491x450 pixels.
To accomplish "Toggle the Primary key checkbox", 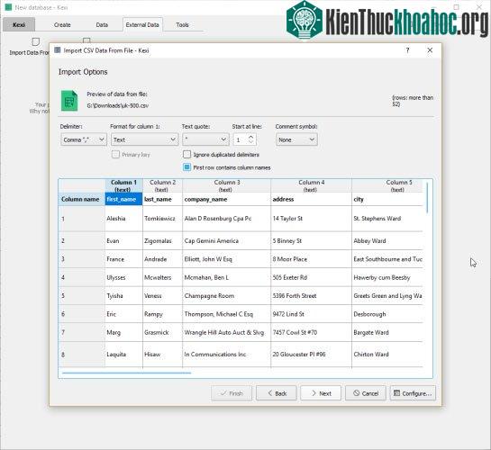I will click(115, 155).
